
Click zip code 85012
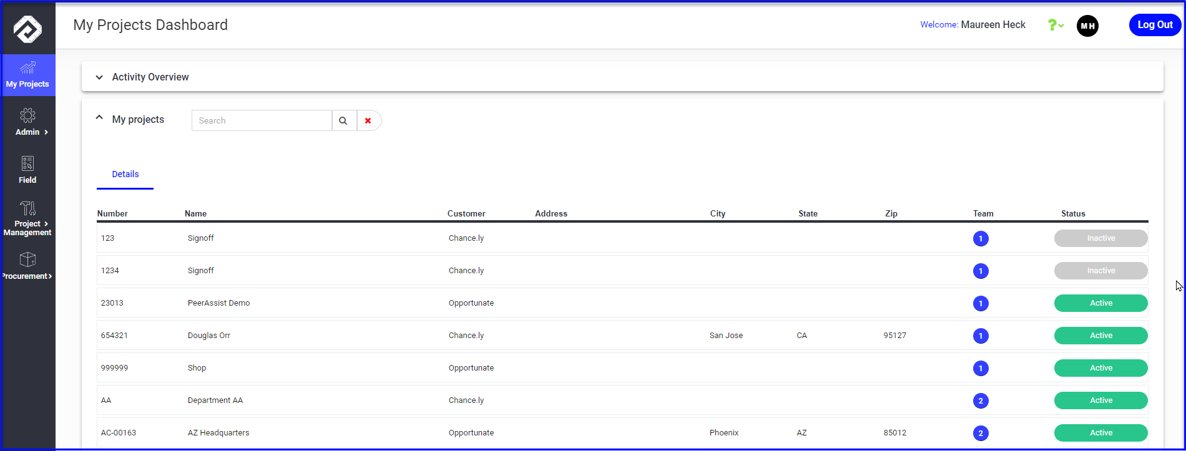[x=895, y=433]
